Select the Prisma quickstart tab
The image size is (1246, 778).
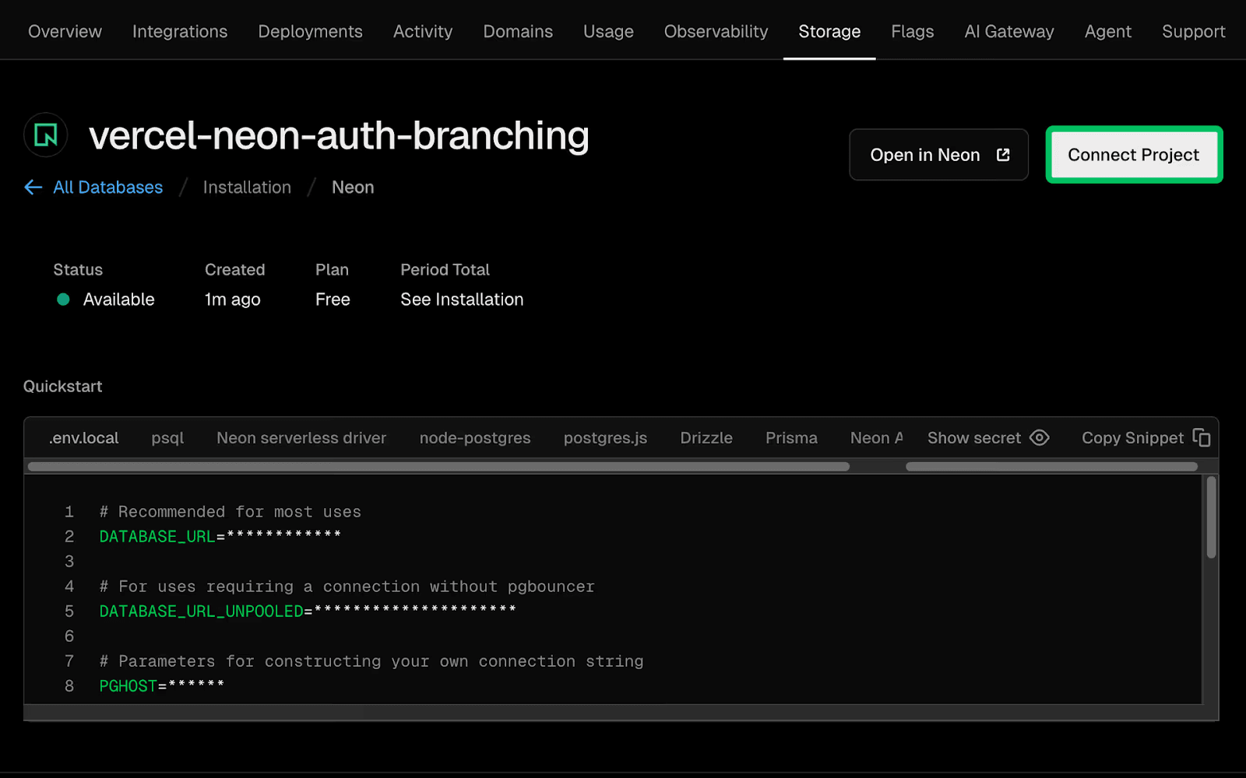(791, 438)
